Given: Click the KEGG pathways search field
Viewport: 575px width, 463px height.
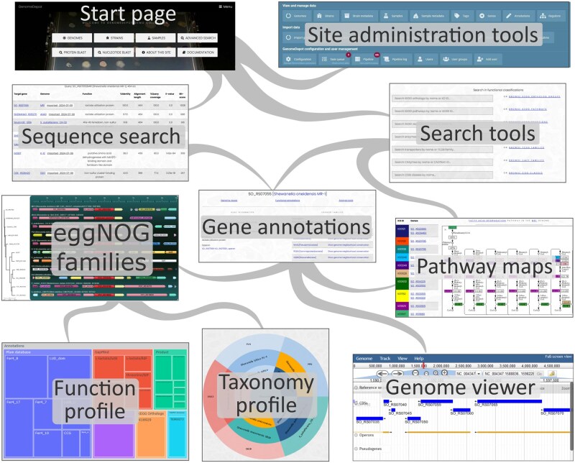Looking at the screenshot, I should [442, 111].
